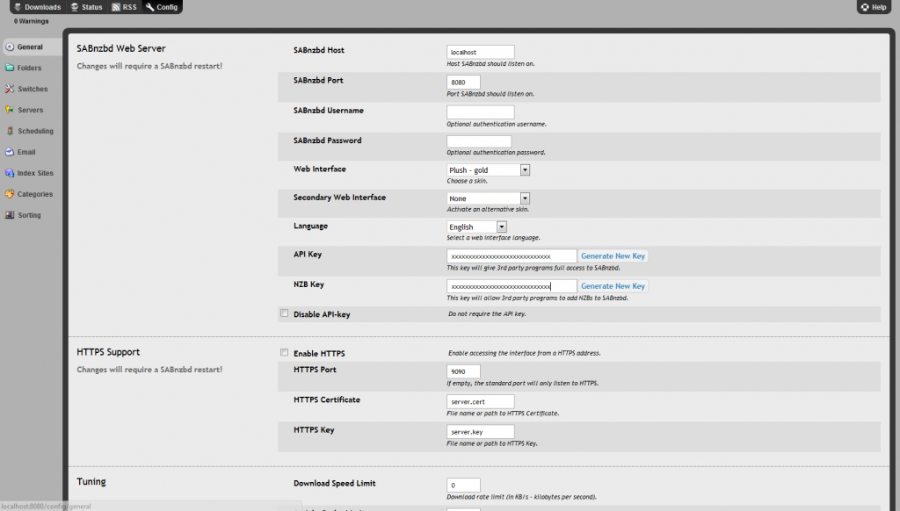
Task: Select Sorting in the config sidebar
Action: pos(29,215)
